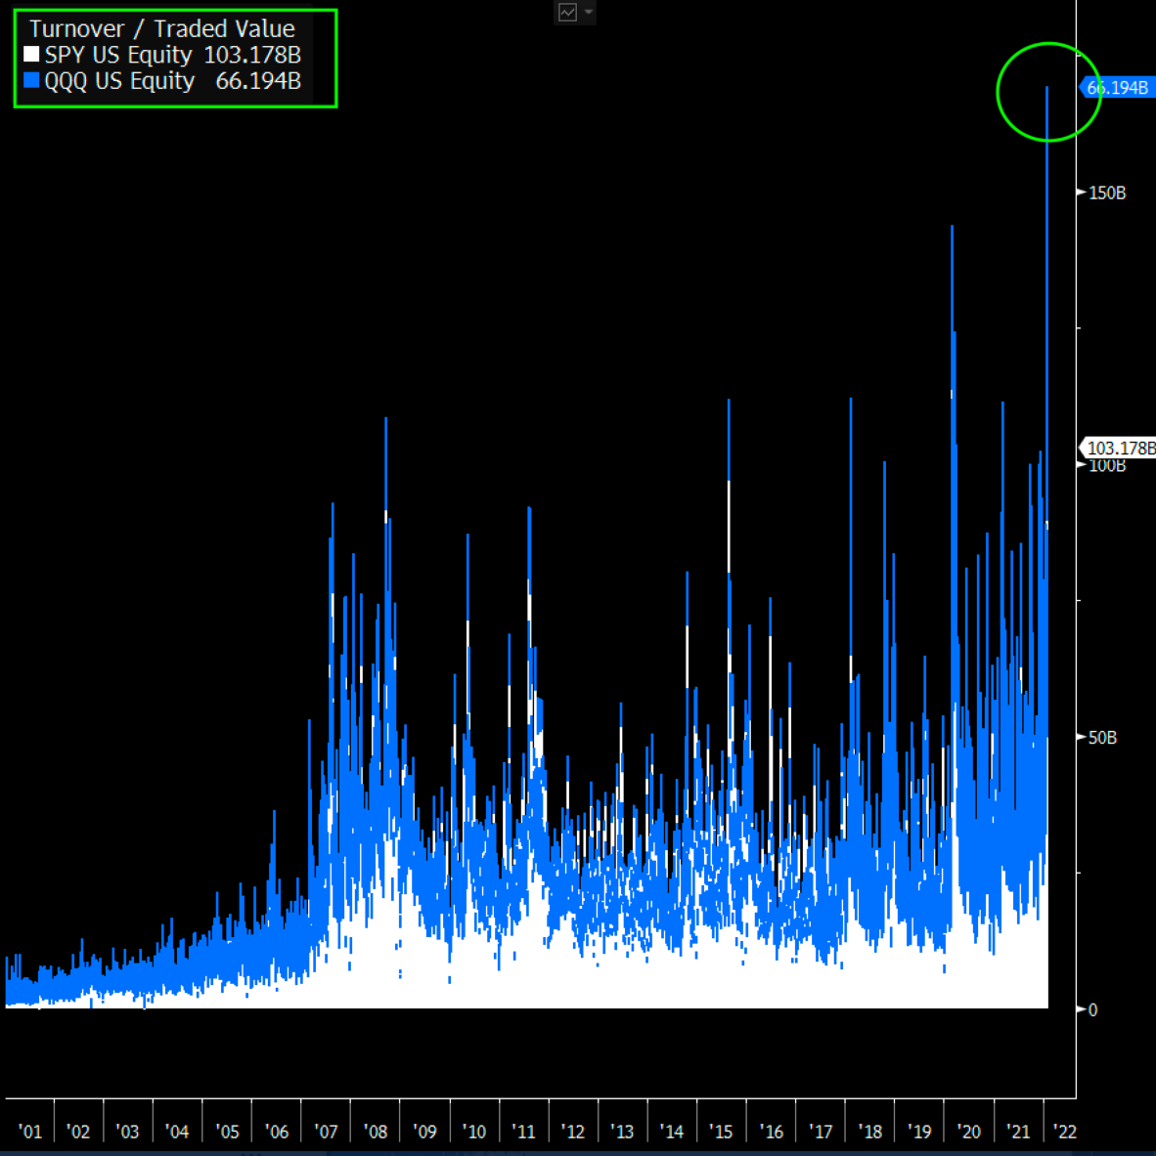Click the chart type icon at top
Viewport: 1156px width, 1156px height.
(x=567, y=13)
